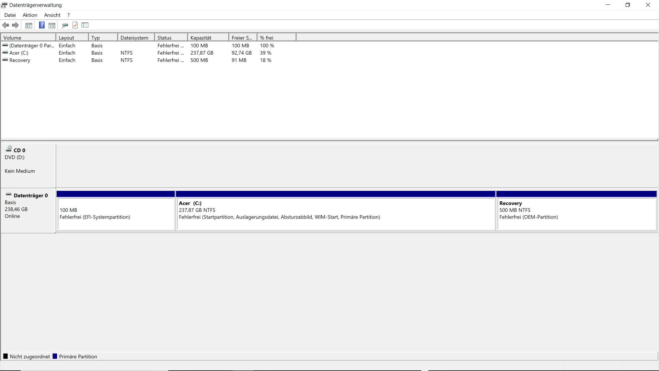Select the Recovery OEM partition block
Image resolution: width=659 pixels, height=371 pixels.
click(x=576, y=213)
